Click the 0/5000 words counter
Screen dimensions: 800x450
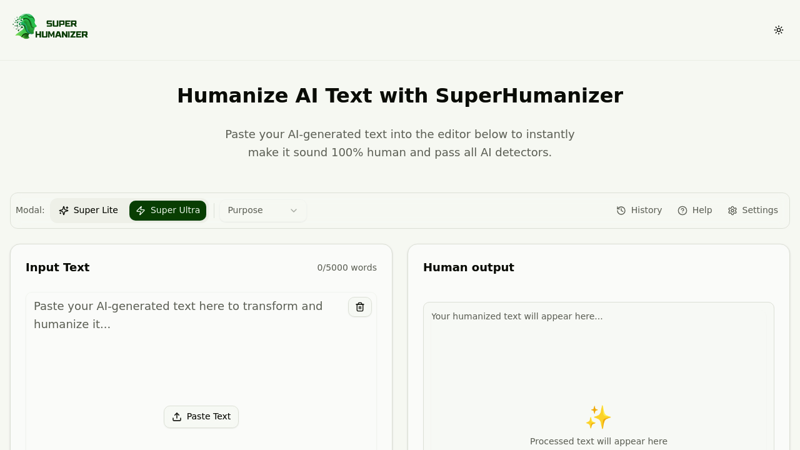[347, 267]
